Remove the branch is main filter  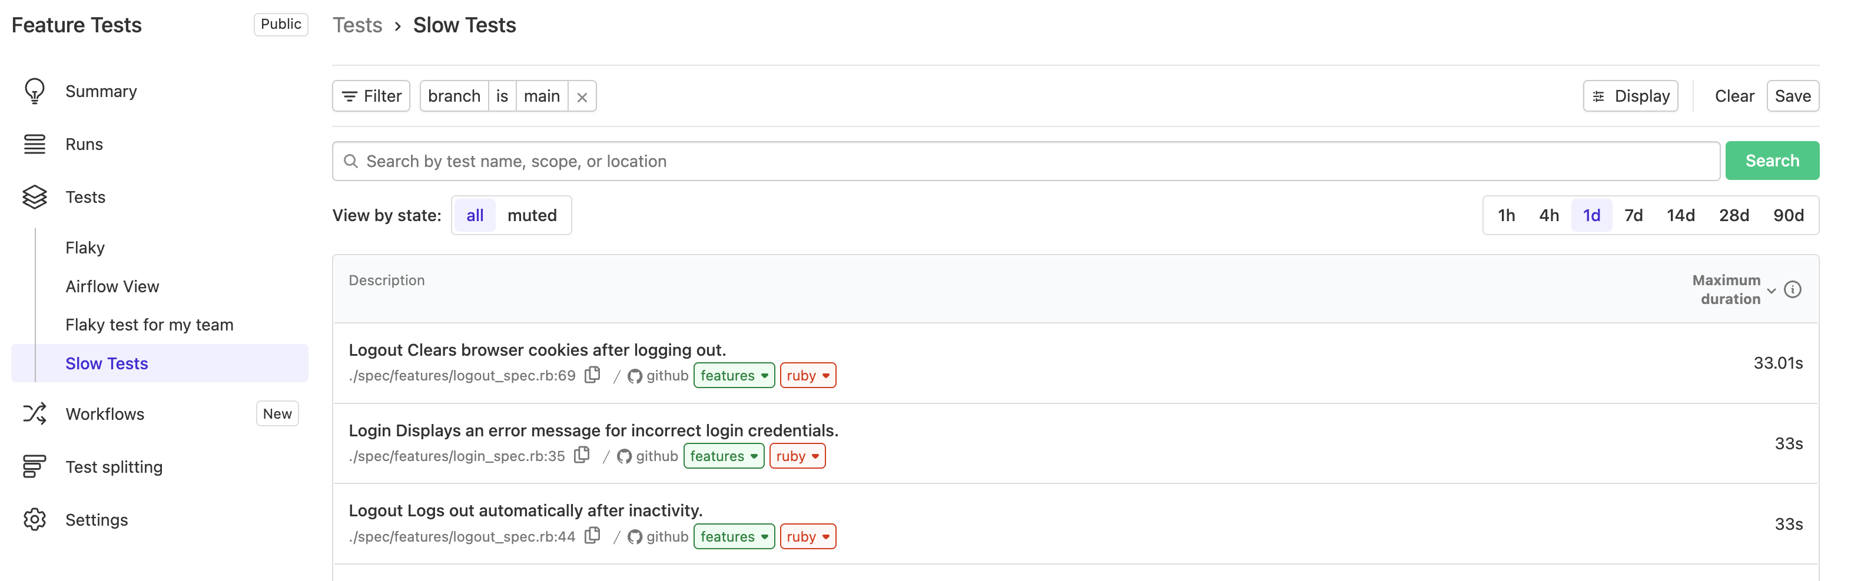pos(582,95)
